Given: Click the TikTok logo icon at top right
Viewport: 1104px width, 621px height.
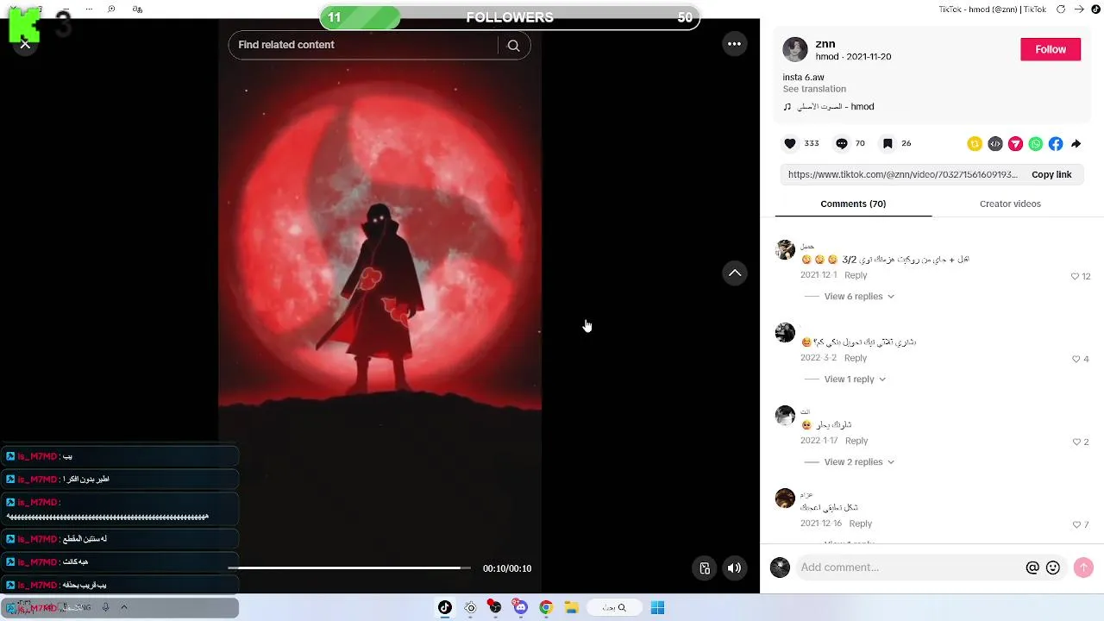Looking at the screenshot, I should click(x=1095, y=9).
